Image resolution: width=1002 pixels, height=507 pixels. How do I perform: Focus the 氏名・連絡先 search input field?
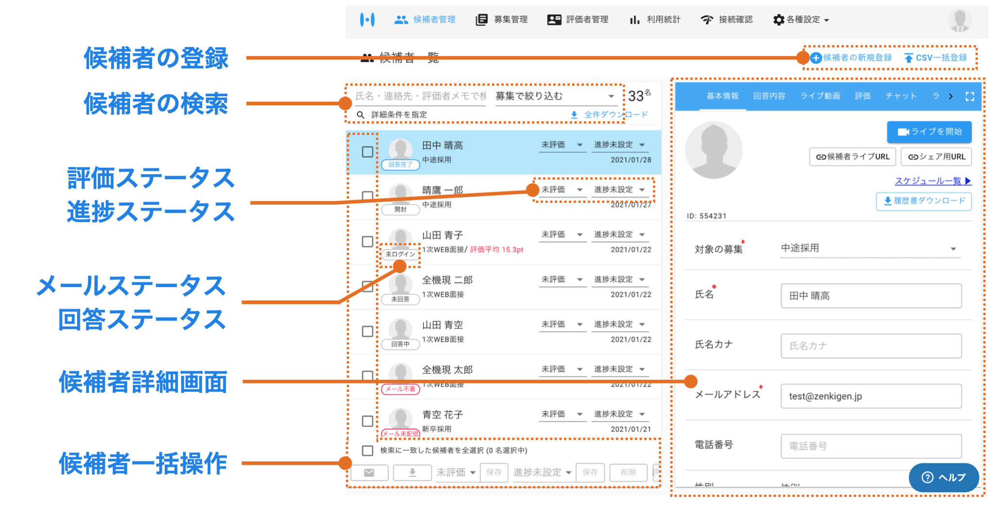click(x=420, y=96)
